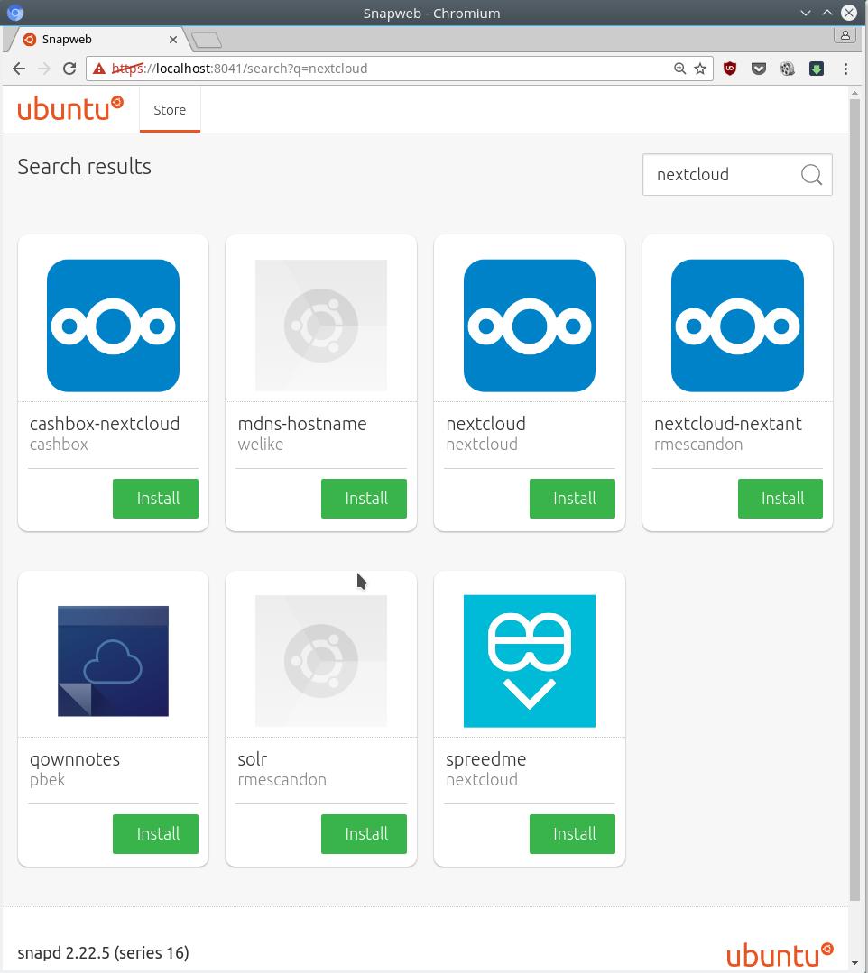
Task: Bookmark this page with the star
Action: (x=700, y=69)
